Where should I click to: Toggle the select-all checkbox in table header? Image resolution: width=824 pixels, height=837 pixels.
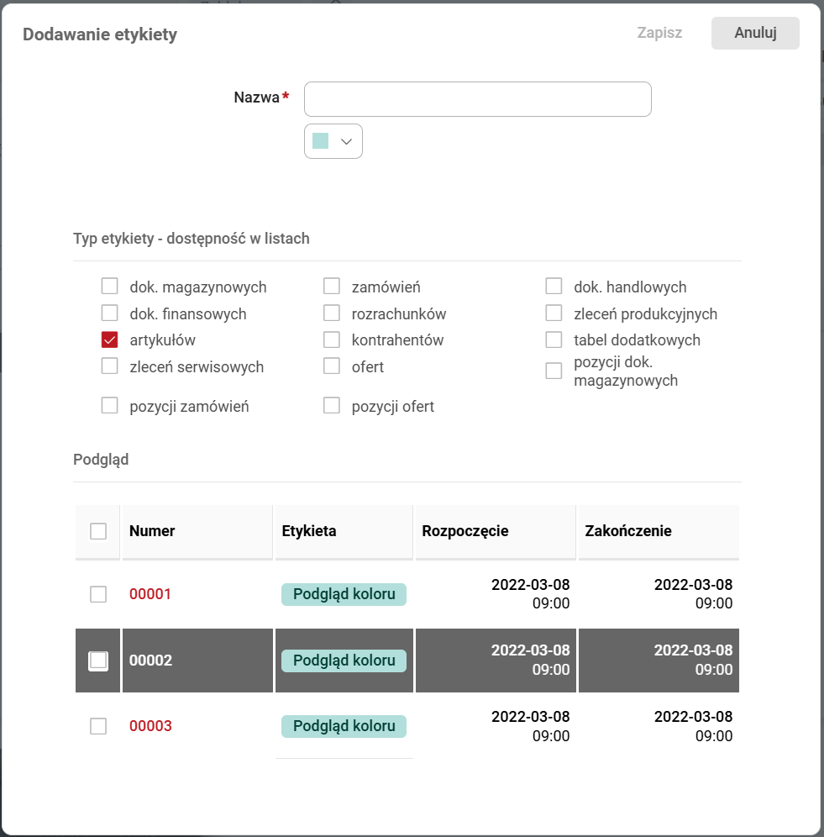[98, 531]
